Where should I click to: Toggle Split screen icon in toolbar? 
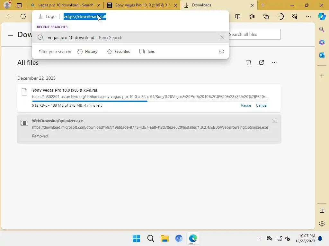point(237,16)
